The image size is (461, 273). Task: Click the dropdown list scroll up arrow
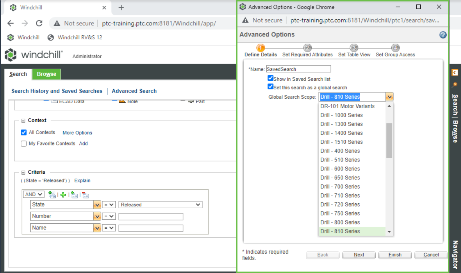coord(389,106)
